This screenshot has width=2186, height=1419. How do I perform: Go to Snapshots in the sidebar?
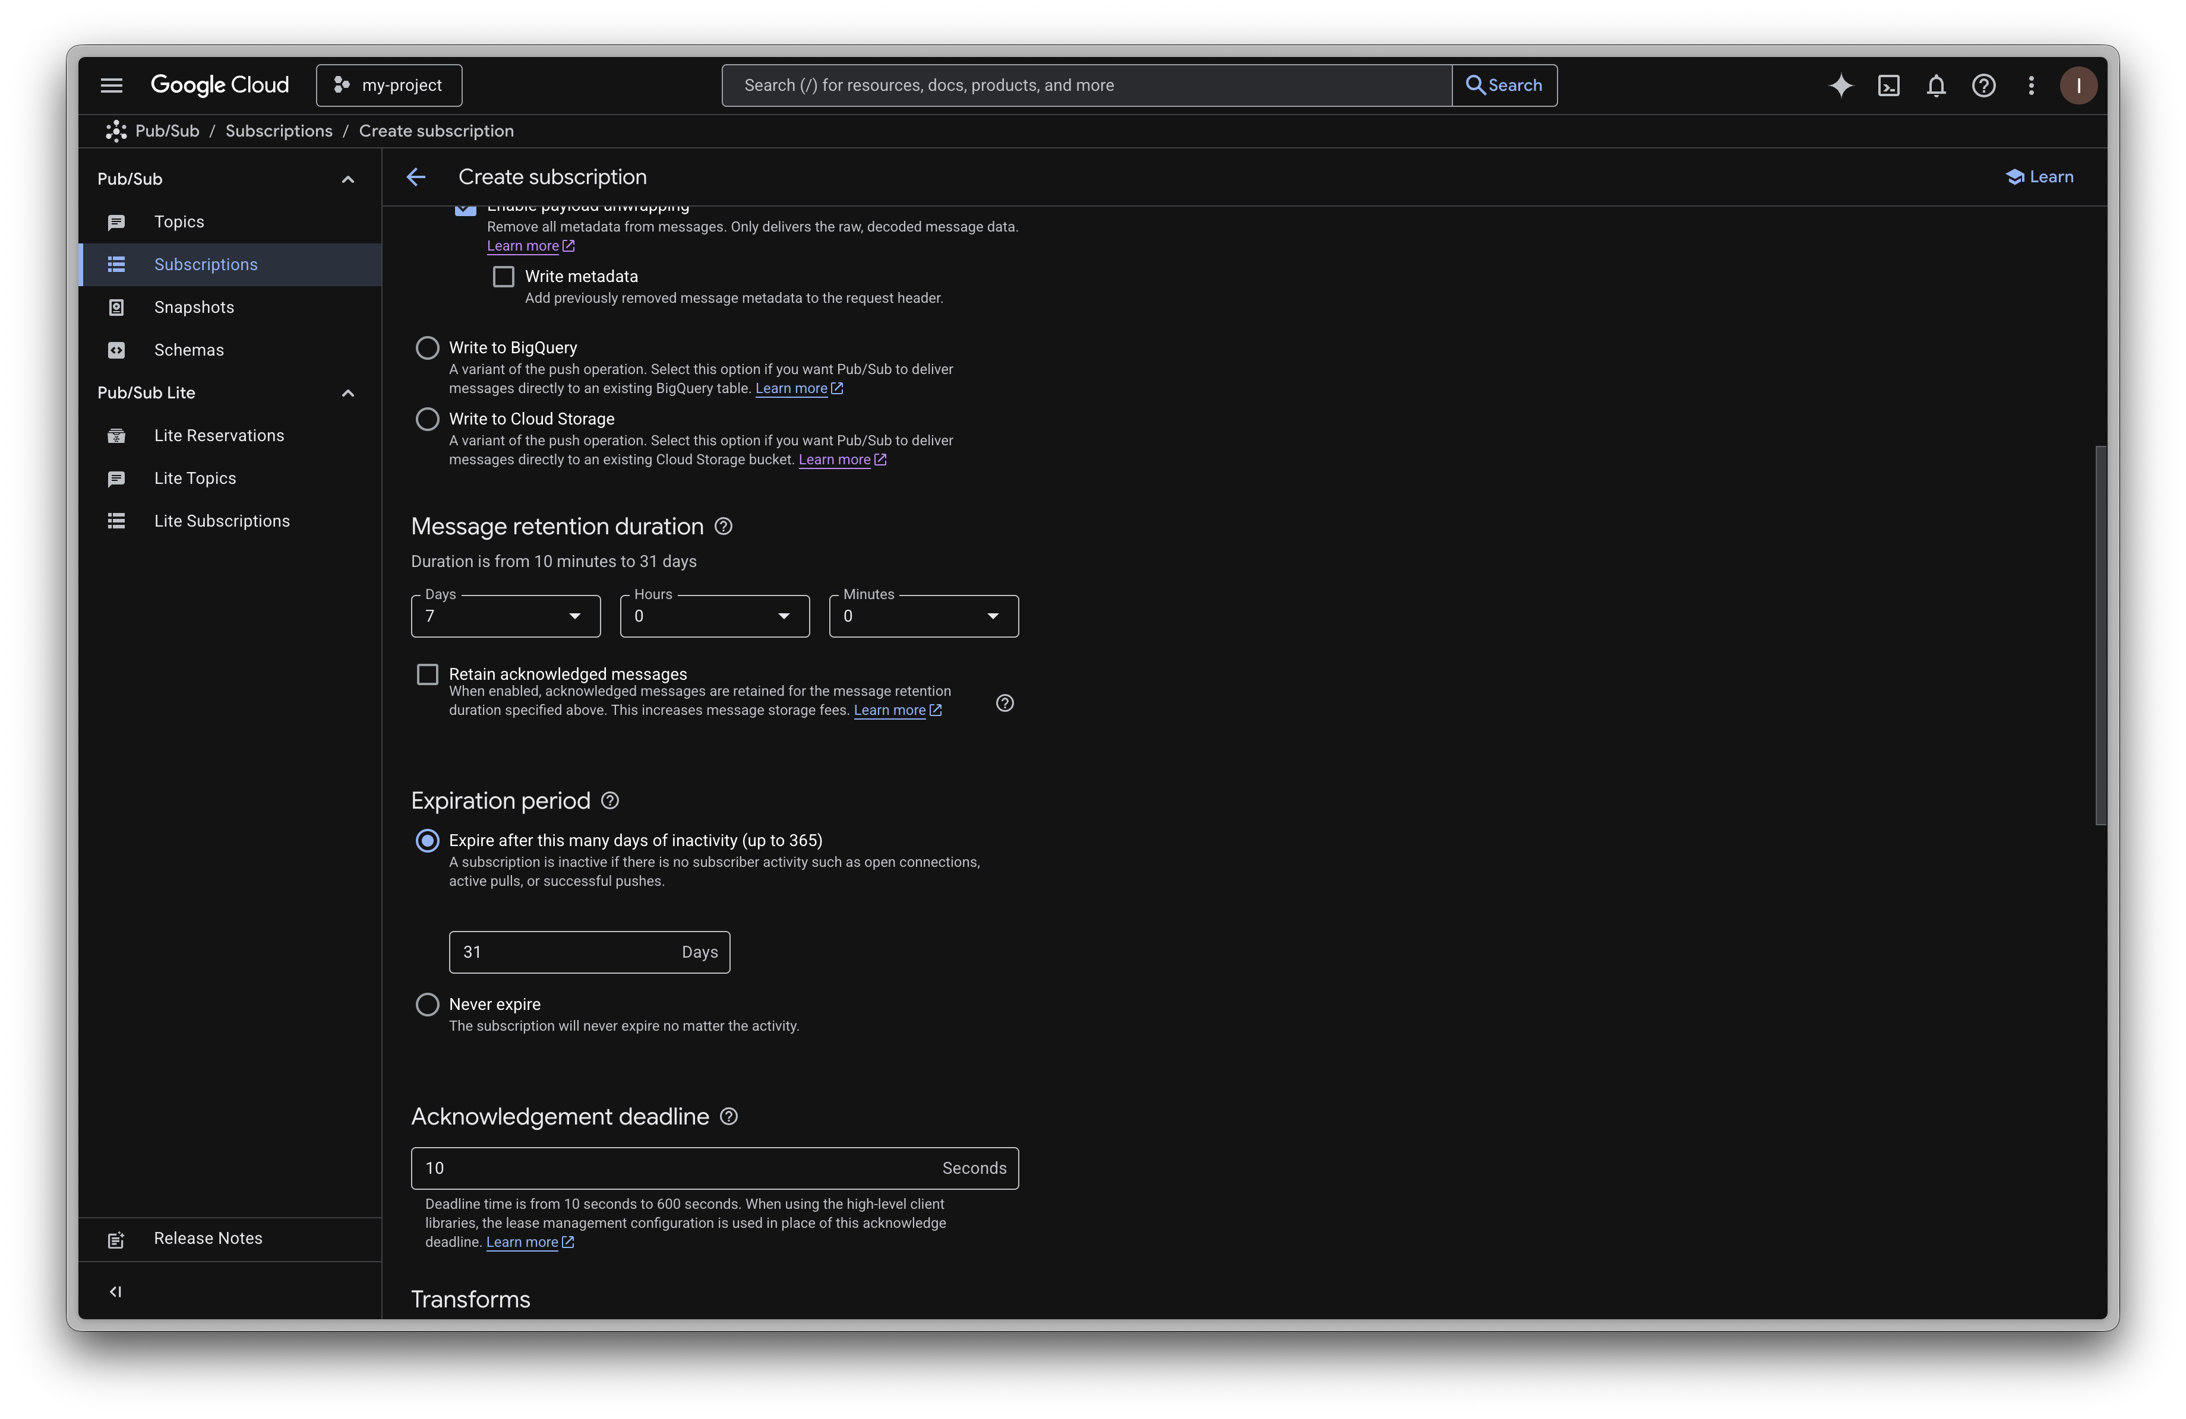click(194, 308)
